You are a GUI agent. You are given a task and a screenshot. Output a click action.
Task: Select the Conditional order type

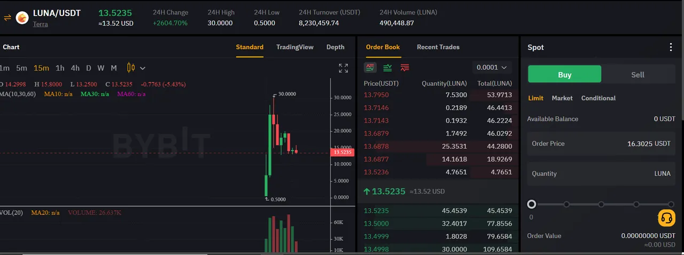click(x=598, y=98)
